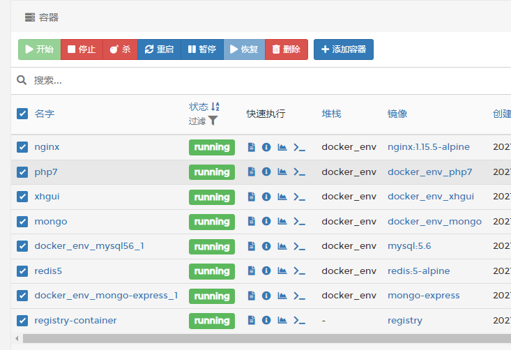Image resolution: width=511 pixels, height=350 pixels.
Task: Sort containers by 状态 column
Action: click(204, 107)
